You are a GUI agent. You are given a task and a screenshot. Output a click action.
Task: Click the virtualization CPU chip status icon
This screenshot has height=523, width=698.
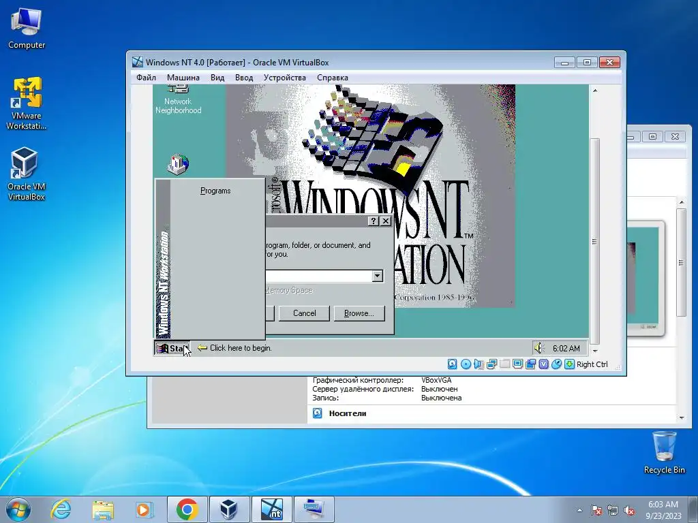543,364
